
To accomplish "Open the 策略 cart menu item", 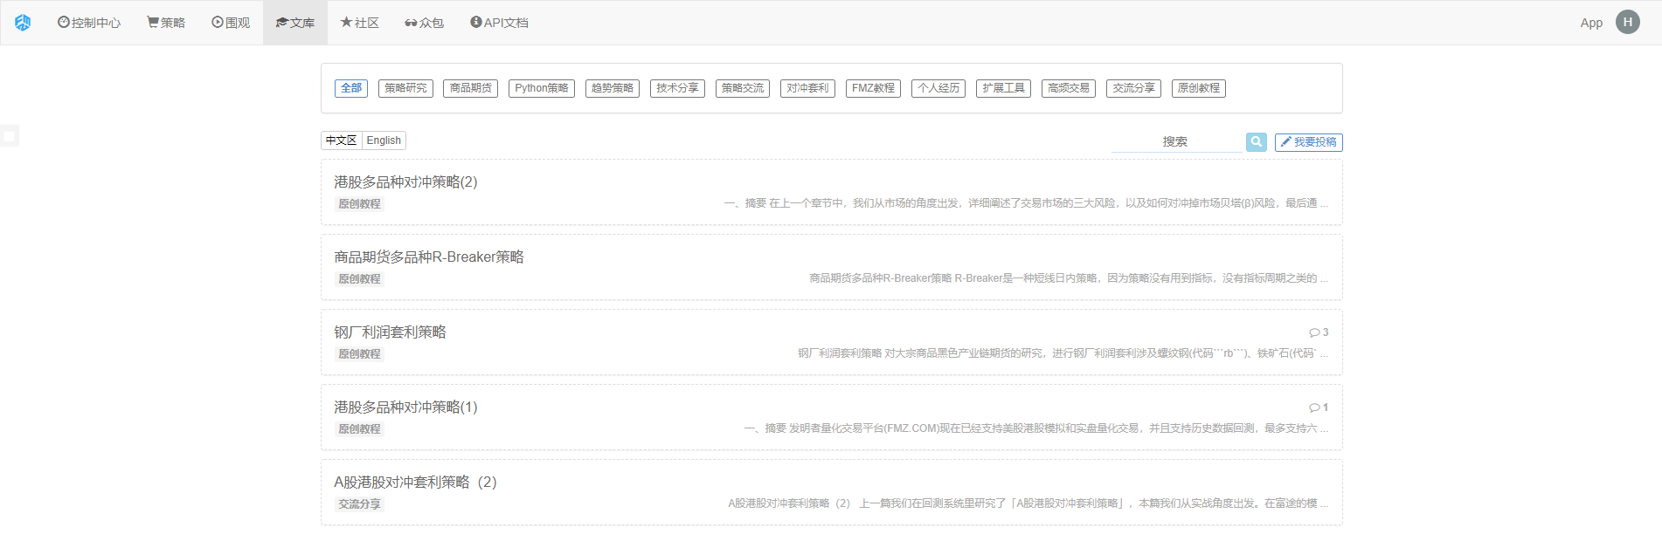I will pos(166,23).
